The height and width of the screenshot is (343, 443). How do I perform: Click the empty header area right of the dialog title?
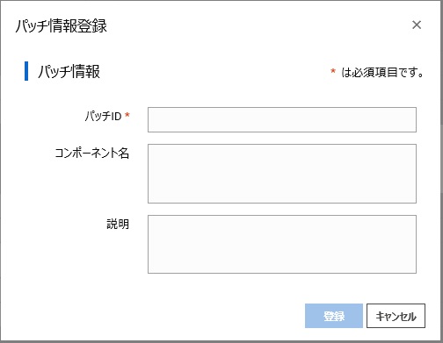point(258,25)
